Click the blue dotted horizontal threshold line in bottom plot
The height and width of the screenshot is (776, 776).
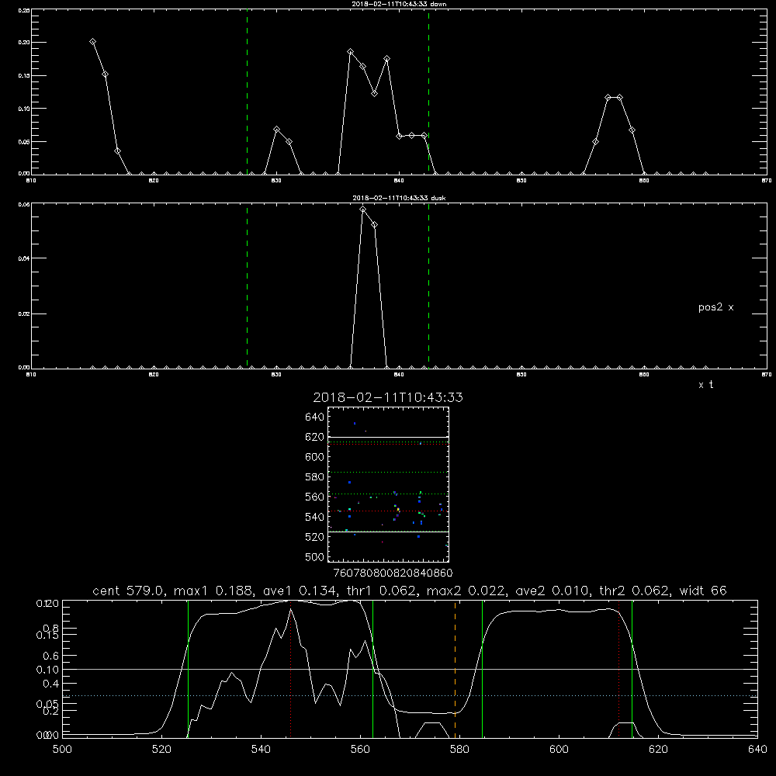[x=410, y=696]
